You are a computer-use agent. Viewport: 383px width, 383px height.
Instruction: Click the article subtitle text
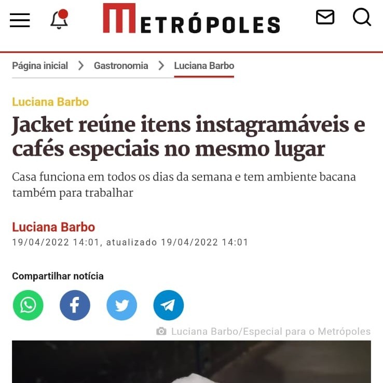184,185
